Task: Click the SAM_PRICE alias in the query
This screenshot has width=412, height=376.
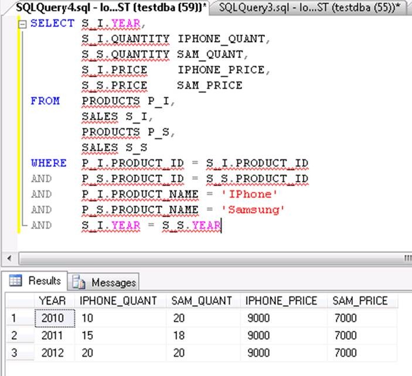Action: tap(209, 86)
